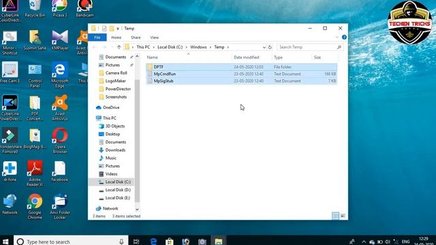Open the Network desktop icon

click(10, 204)
